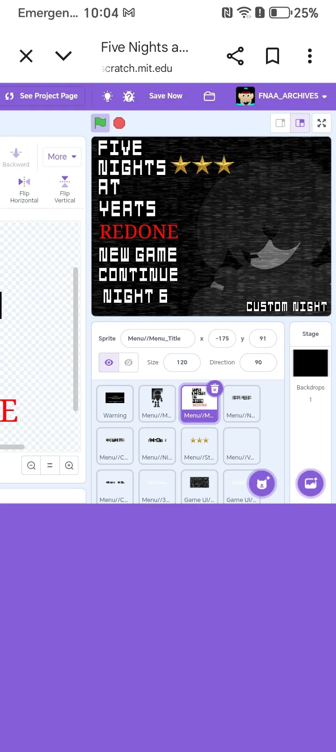336x752 pixels.
Task: Click the red stop sign button
Action: tap(119, 123)
